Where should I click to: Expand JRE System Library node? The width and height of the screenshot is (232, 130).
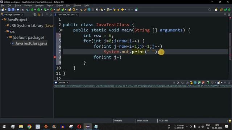[5, 26]
